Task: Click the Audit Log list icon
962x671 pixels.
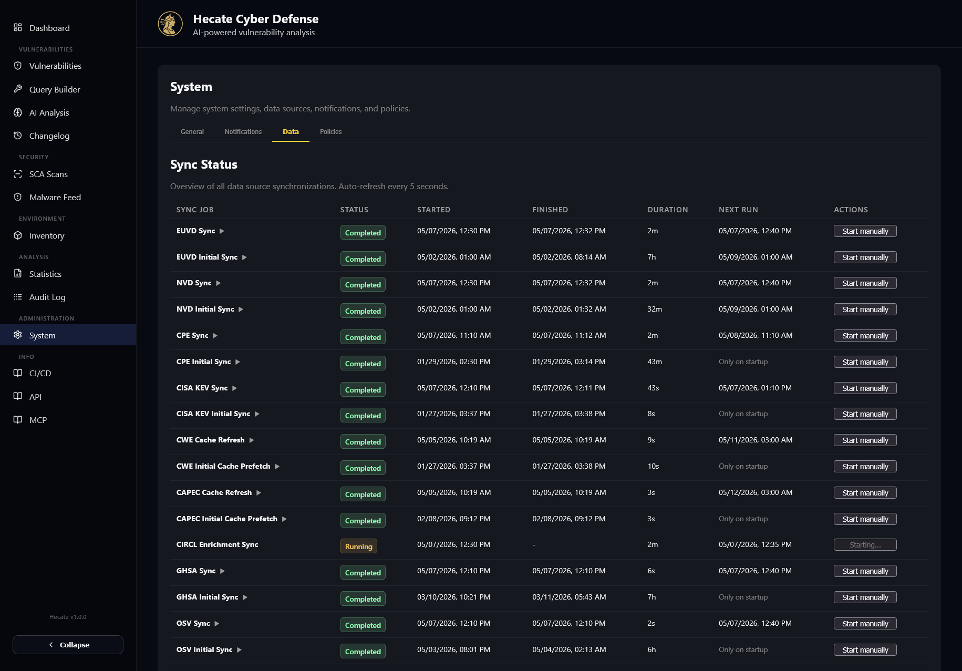Action: tap(18, 297)
